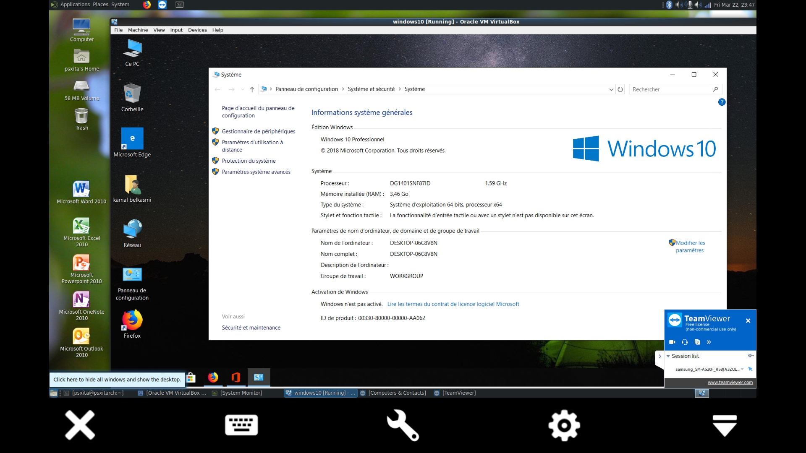
Task: Open the File menu in VirtualBox
Action: pyautogui.click(x=118, y=30)
